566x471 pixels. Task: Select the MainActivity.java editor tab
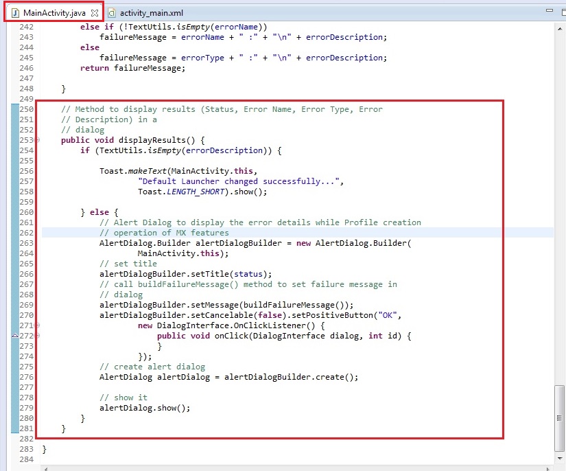[x=54, y=13]
